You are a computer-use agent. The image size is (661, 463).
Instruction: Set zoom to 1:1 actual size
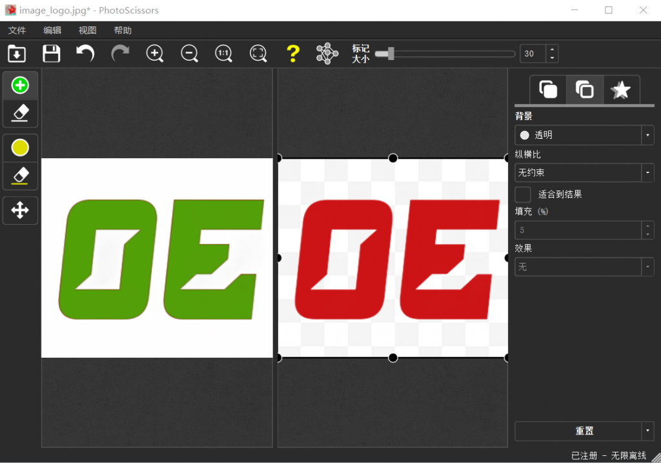(x=224, y=54)
